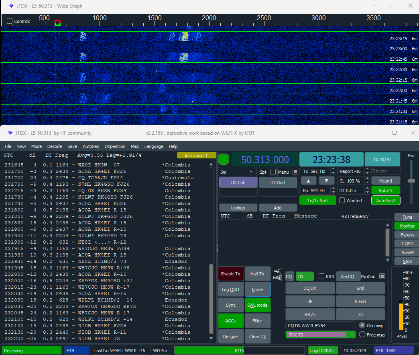Screen dimensions: 419x355
Task: Toggle the Menu checkbox
Action: tap(295, 172)
